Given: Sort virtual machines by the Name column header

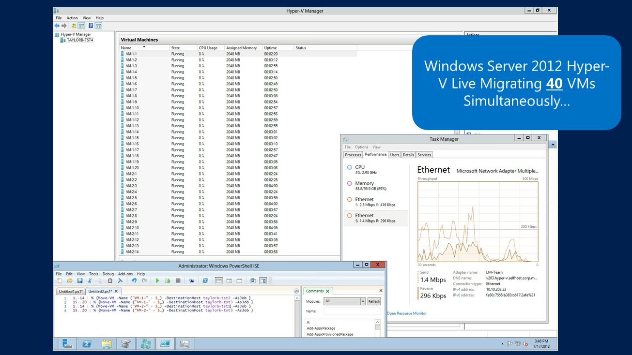Looking at the screenshot, I should (x=144, y=48).
